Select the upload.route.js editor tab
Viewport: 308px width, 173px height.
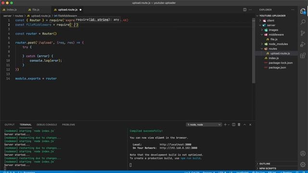click(68, 10)
